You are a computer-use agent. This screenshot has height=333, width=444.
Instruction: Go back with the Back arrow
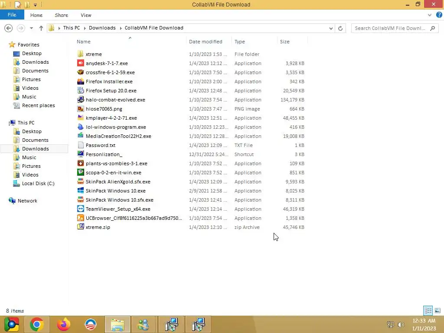click(x=9, y=28)
